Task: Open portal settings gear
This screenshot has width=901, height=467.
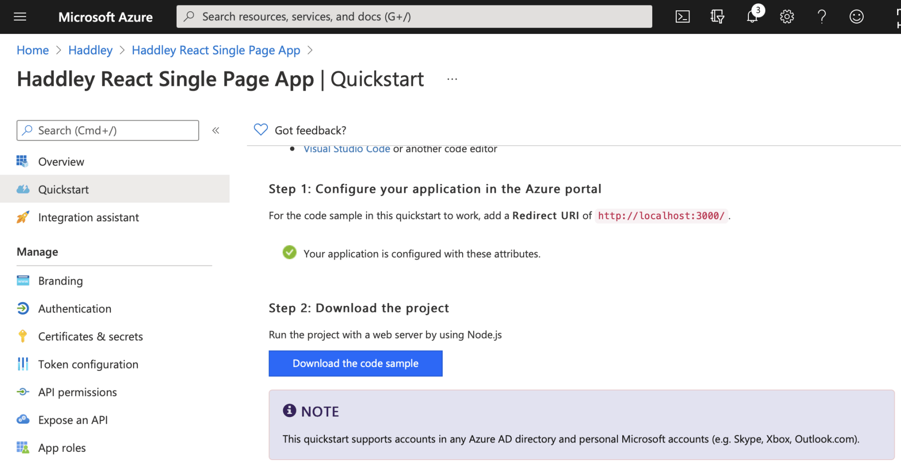Action: coord(787,17)
